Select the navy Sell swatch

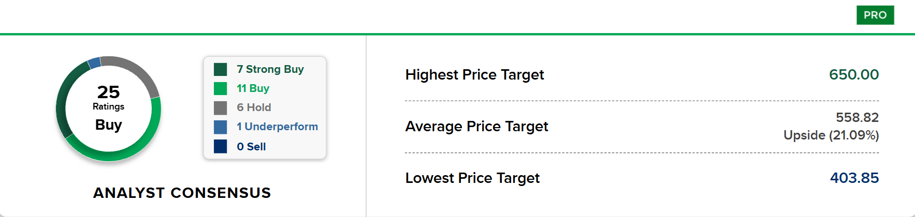pos(220,146)
